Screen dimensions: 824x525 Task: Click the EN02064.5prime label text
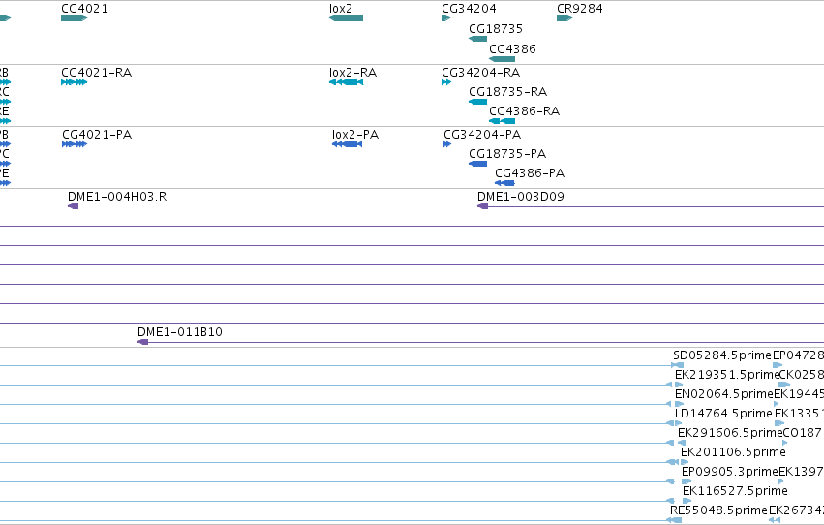click(724, 394)
